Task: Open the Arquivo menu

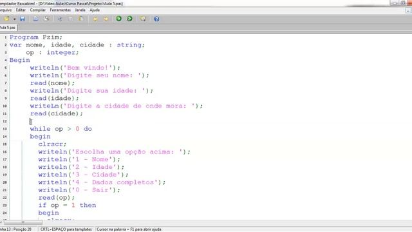Action: coord(6,10)
